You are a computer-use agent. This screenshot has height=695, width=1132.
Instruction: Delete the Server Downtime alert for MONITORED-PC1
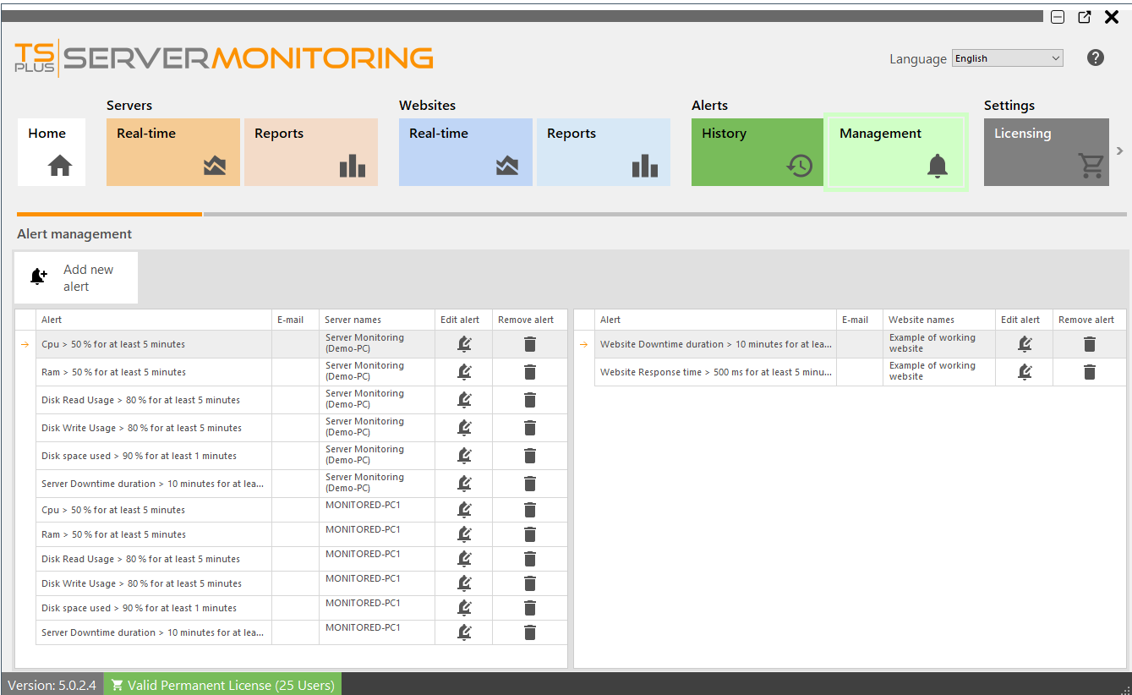click(x=529, y=632)
